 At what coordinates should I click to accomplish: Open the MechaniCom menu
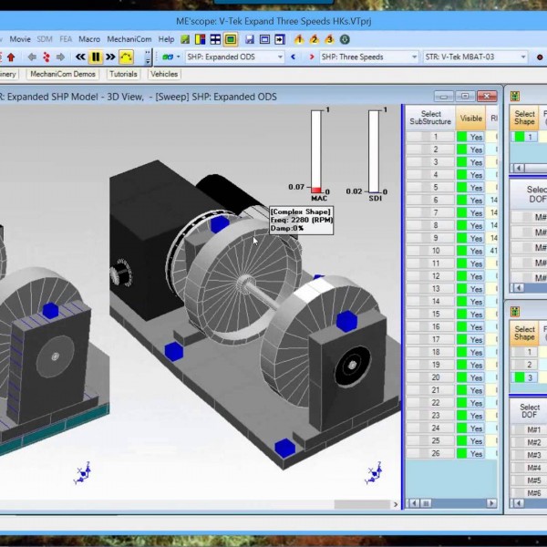point(129,40)
